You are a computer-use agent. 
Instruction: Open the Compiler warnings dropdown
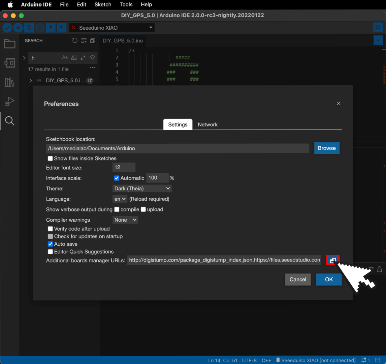point(125,220)
